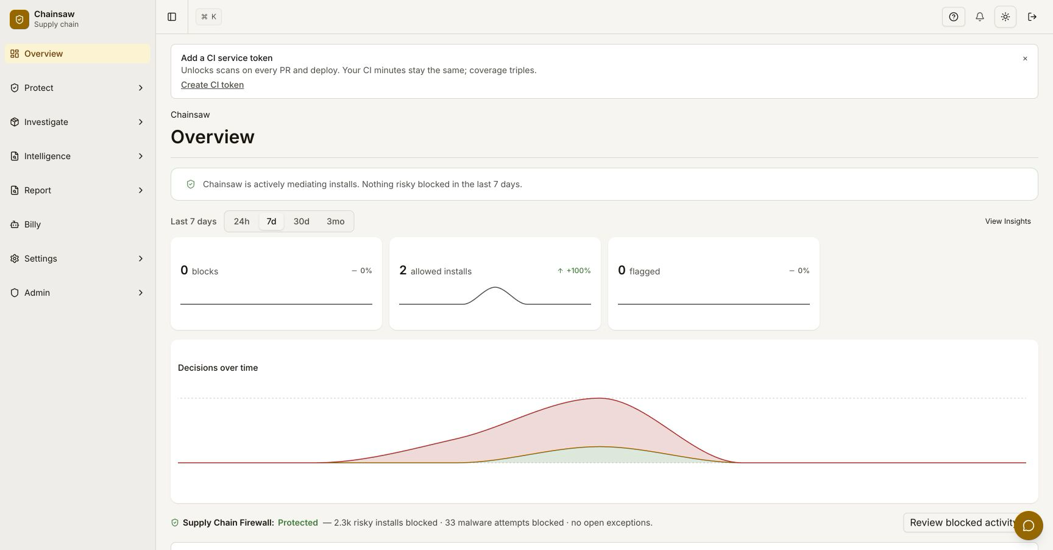Click the +100% change indicator
Viewport: 1053px width, 550px height.
pyautogui.click(x=574, y=271)
